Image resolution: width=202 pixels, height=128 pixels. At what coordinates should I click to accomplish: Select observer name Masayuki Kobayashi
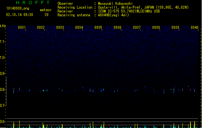click(115, 4)
